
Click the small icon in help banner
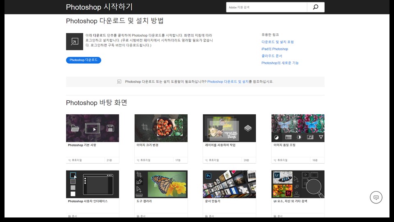(119, 82)
